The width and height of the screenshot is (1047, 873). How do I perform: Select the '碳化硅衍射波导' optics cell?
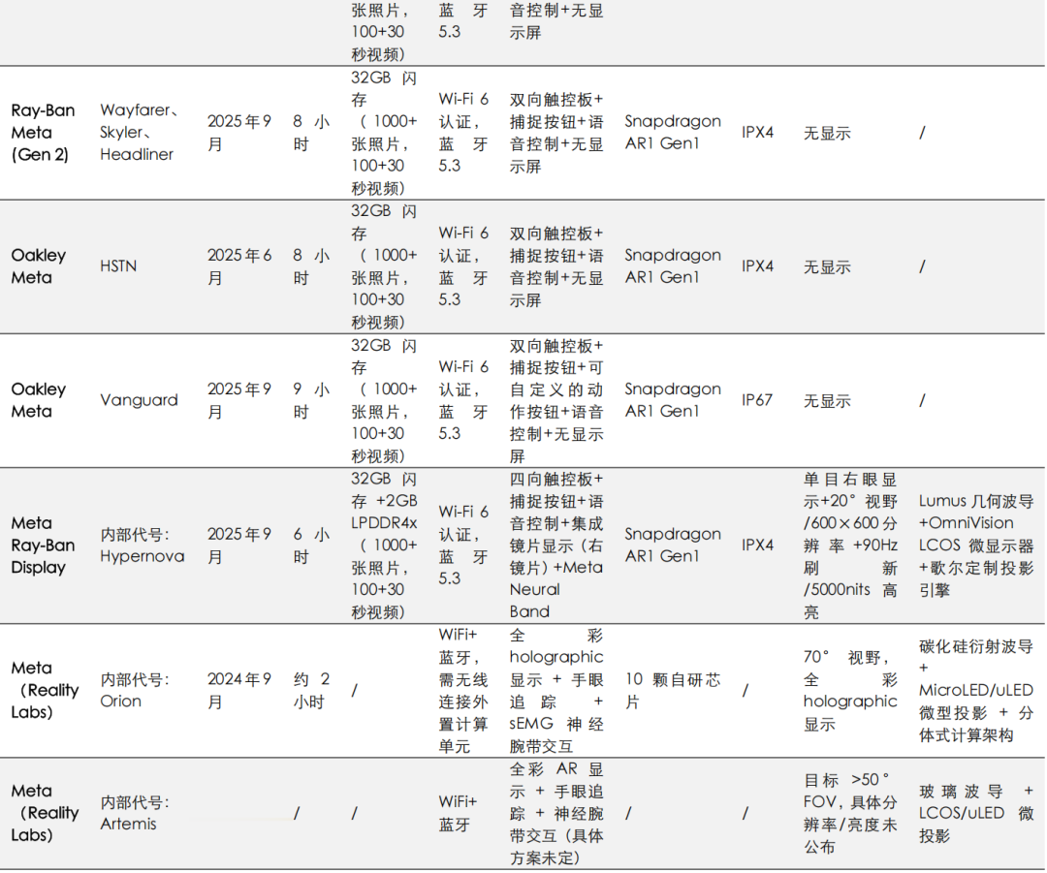tap(975, 690)
